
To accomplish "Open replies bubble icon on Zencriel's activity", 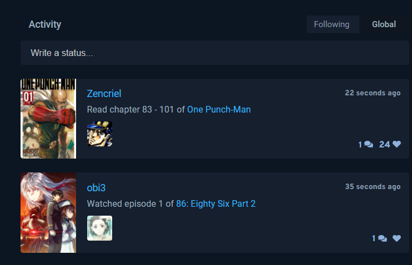I will (x=369, y=144).
